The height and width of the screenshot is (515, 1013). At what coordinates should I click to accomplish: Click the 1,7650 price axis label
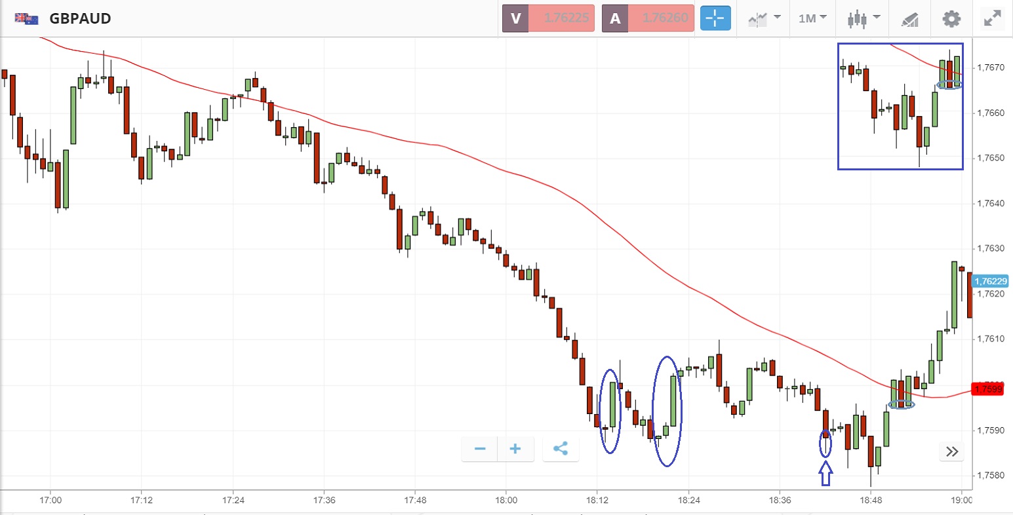pos(990,158)
